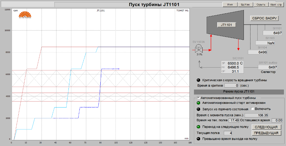Image resolution: width=286 pixels, height=146 pixels.
Task: Click the Имя button in header
Action: [x=230, y=5]
